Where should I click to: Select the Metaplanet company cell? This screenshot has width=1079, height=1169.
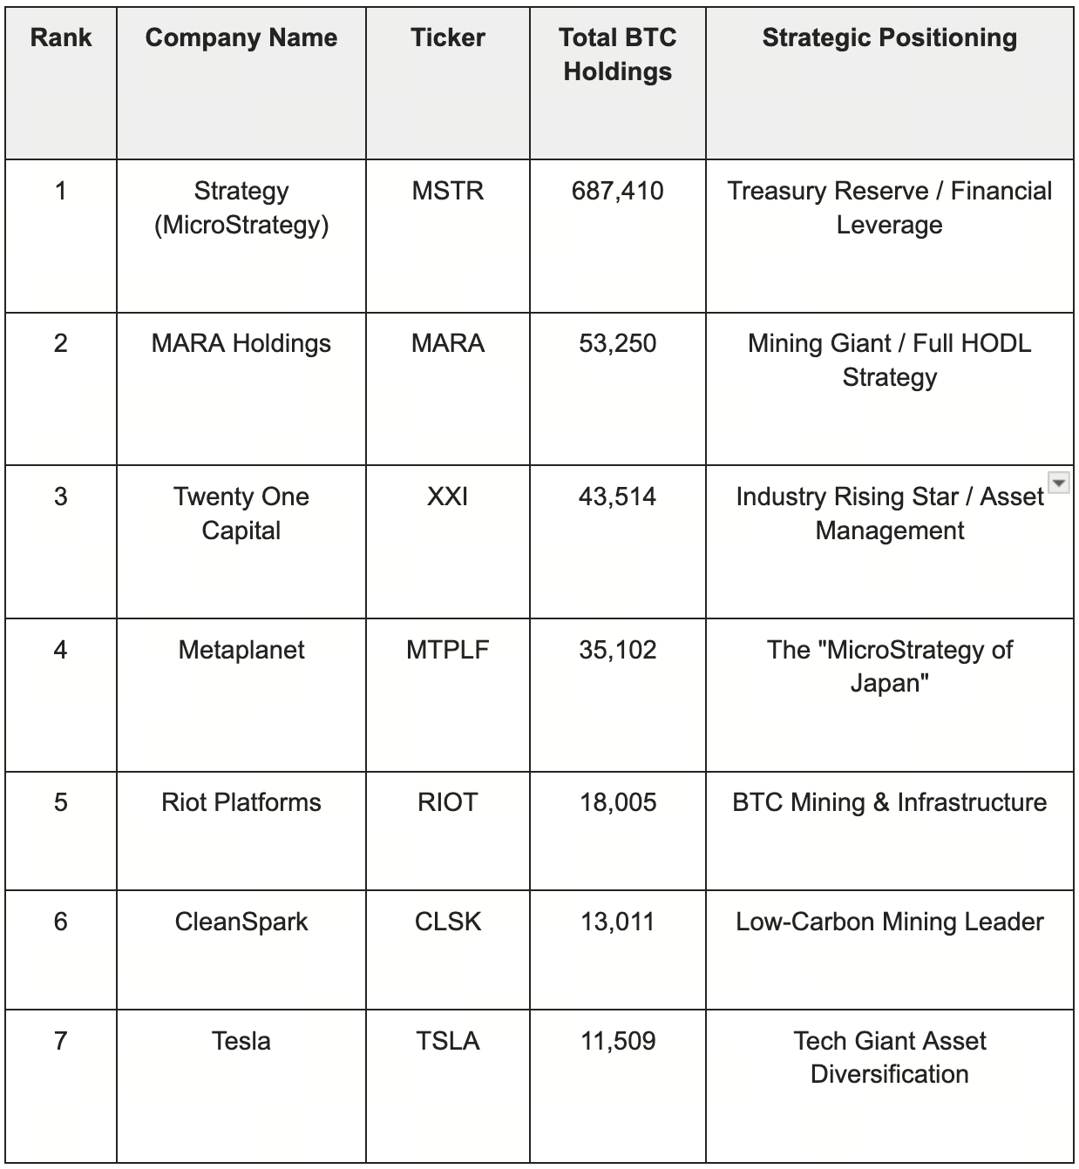241,650
